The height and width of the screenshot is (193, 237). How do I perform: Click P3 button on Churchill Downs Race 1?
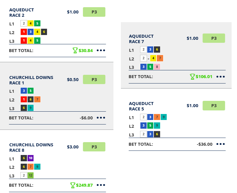click(x=94, y=80)
